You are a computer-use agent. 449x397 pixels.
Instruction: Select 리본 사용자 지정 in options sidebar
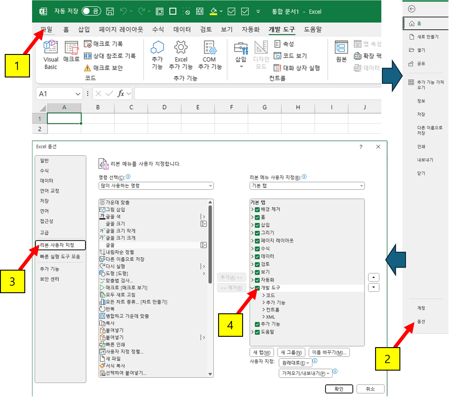(61, 245)
